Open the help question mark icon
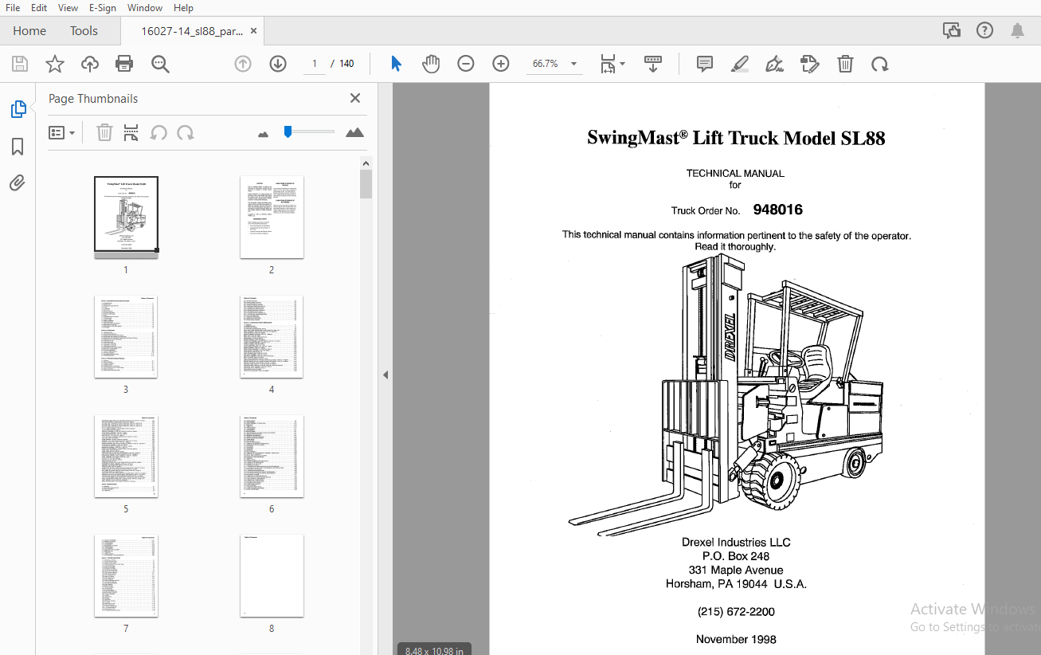The height and width of the screenshot is (655, 1041). coord(984,30)
